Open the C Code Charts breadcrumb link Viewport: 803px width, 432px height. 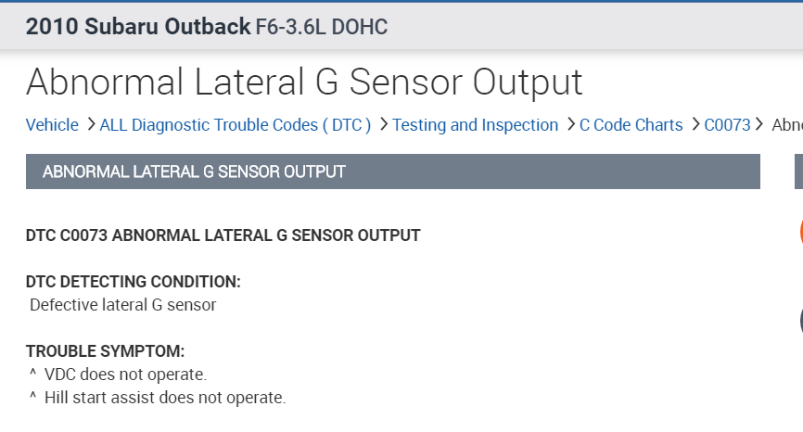[631, 125]
